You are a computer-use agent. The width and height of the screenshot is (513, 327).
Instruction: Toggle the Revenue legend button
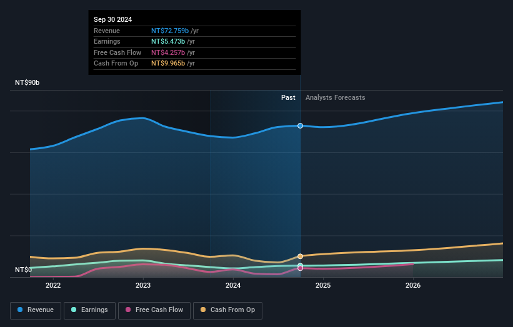pos(36,310)
